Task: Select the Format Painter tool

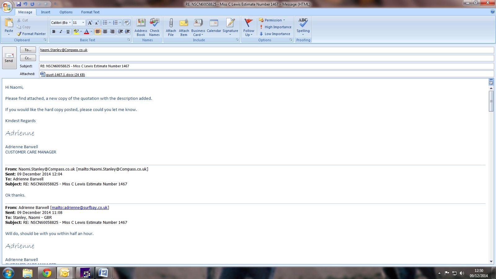Action: coord(31,34)
